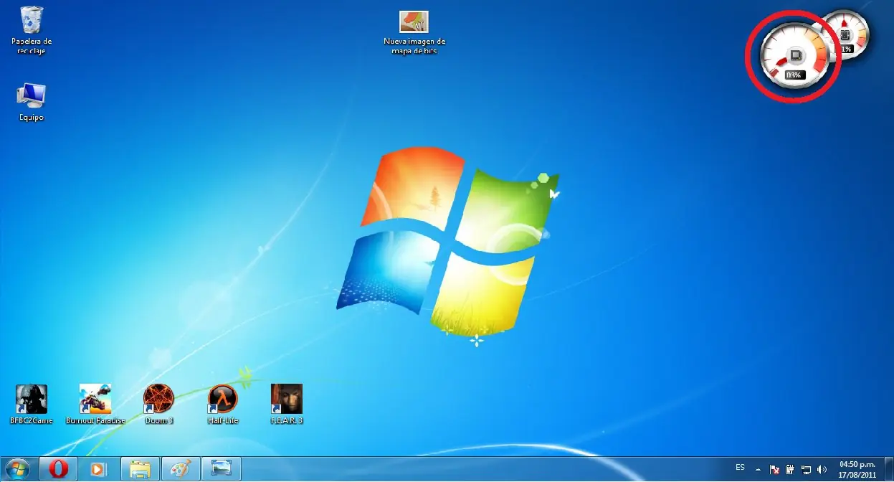The width and height of the screenshot is (894, 482).
Task: Select the Equipo desktop icon
Action: coord(32,102)
